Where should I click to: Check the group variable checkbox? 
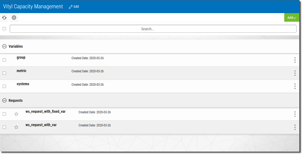[4, 60]
